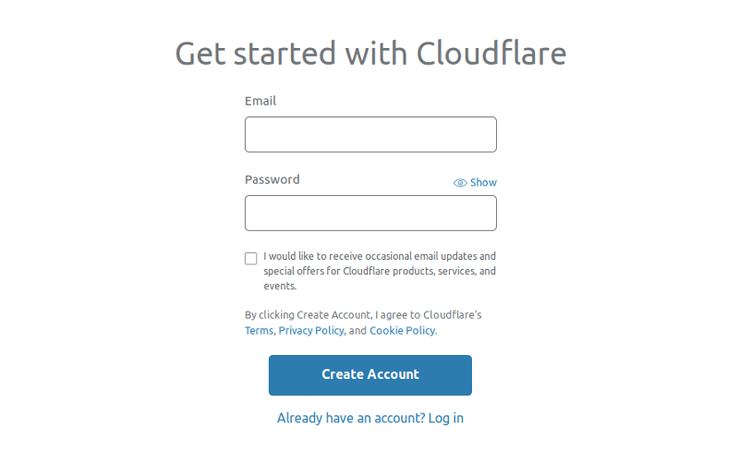Image resolution: width=739 pixels, height=465 pixels.
Task: Tick the occasional email updates checkbox
Action: (x=250, y=259)
